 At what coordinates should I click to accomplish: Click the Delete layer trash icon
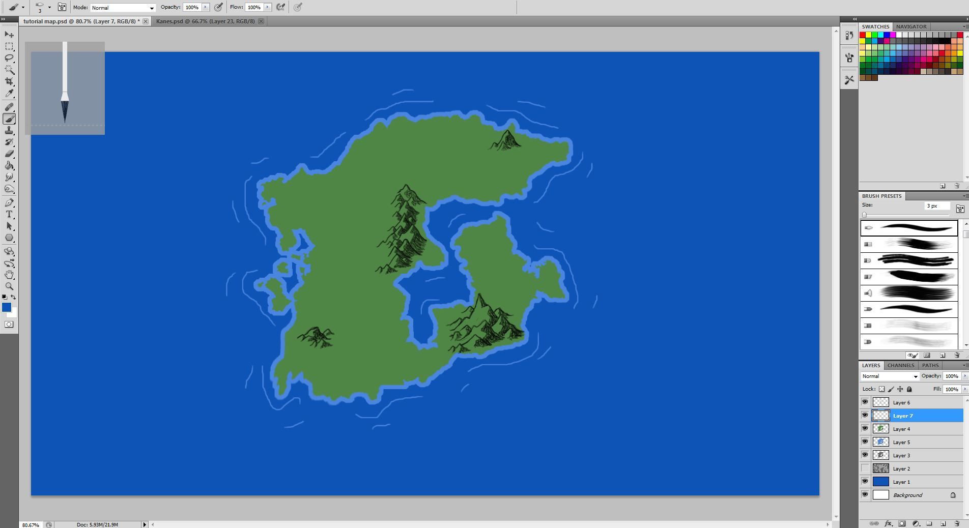click(x=957, y=523)
